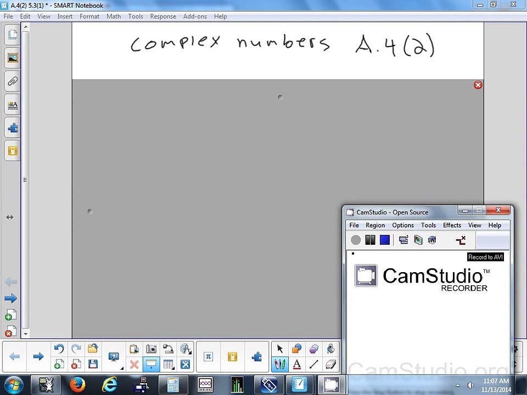Start recording in CamStudio
Image resolution: width=527 pixels, height=395 pixels.
356,240
